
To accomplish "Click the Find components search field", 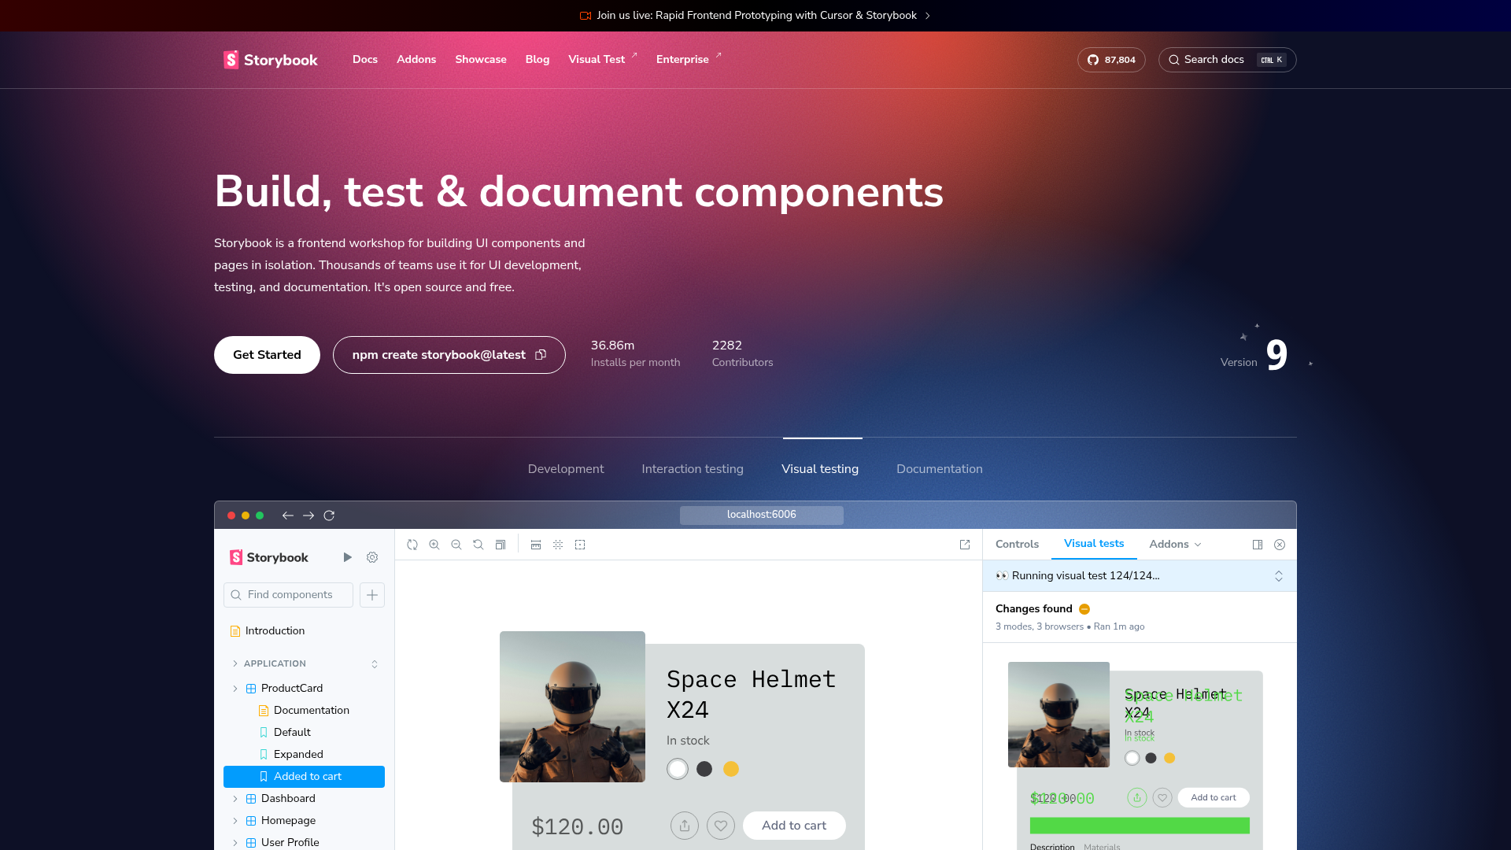I will point(289,595).
